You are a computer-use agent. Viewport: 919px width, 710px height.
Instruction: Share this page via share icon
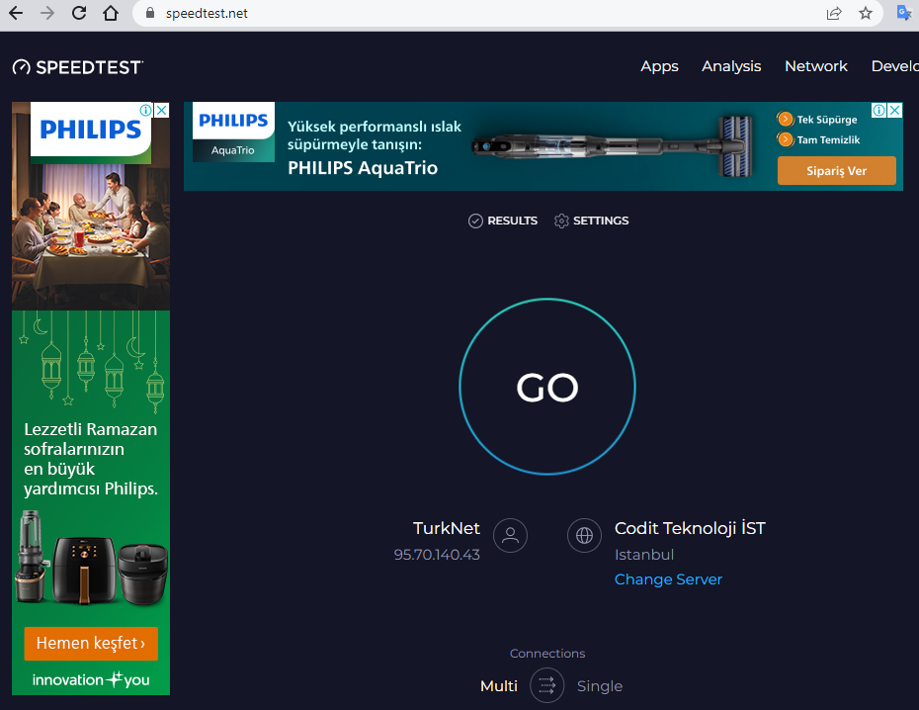pos(834,13)
